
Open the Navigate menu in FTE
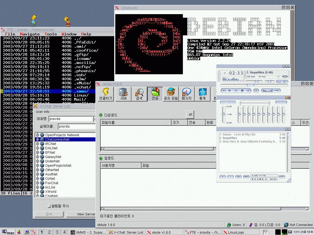tap(30, 34)
